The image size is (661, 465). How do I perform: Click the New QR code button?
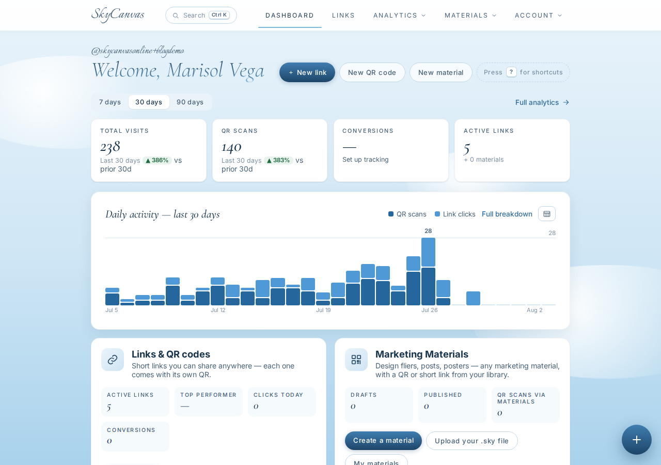point(372,72)
